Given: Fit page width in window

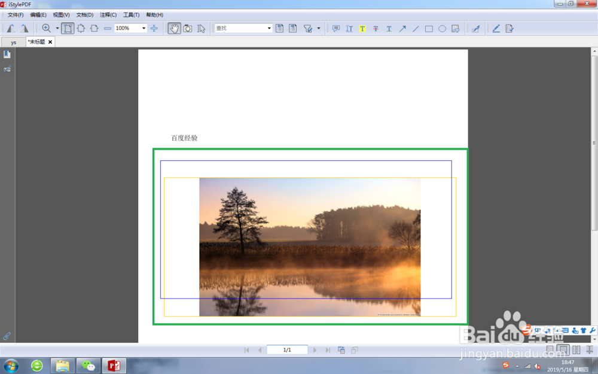Looking at the screenshot, I should (94, 28).
